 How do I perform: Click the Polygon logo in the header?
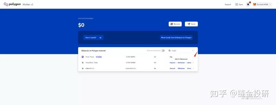pyautogui.click(x=12, y=4)
